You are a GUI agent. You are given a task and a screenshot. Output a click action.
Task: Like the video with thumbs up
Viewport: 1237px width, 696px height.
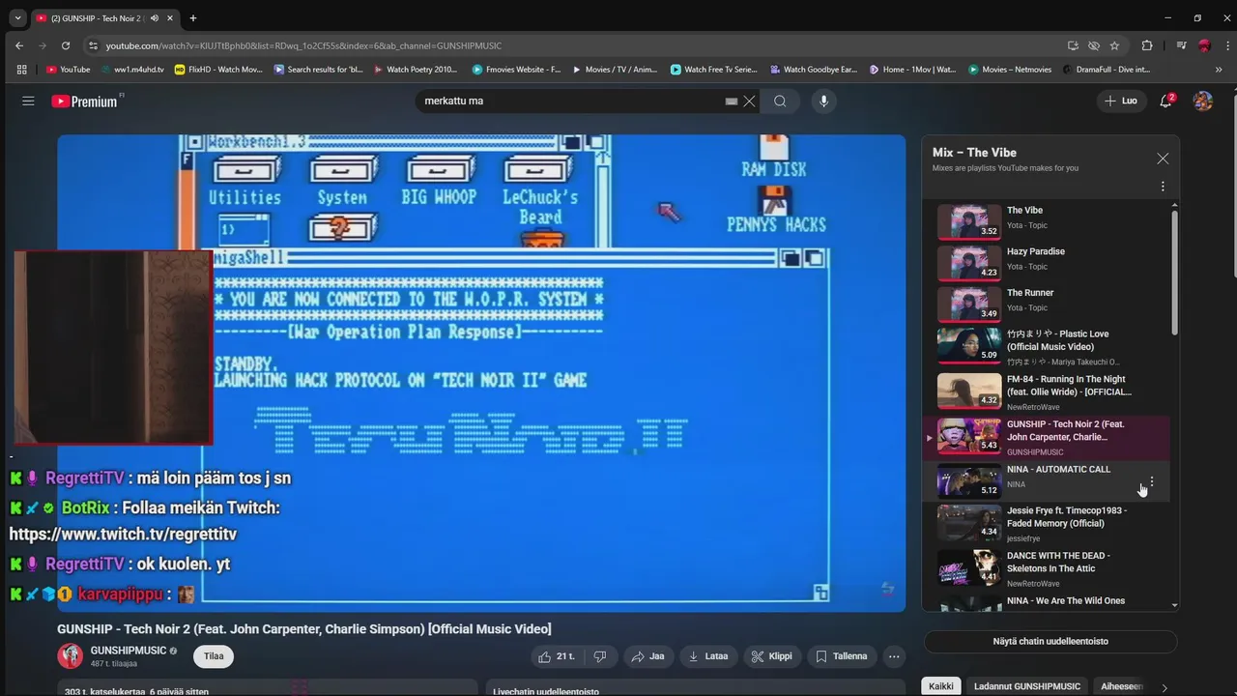555,656
